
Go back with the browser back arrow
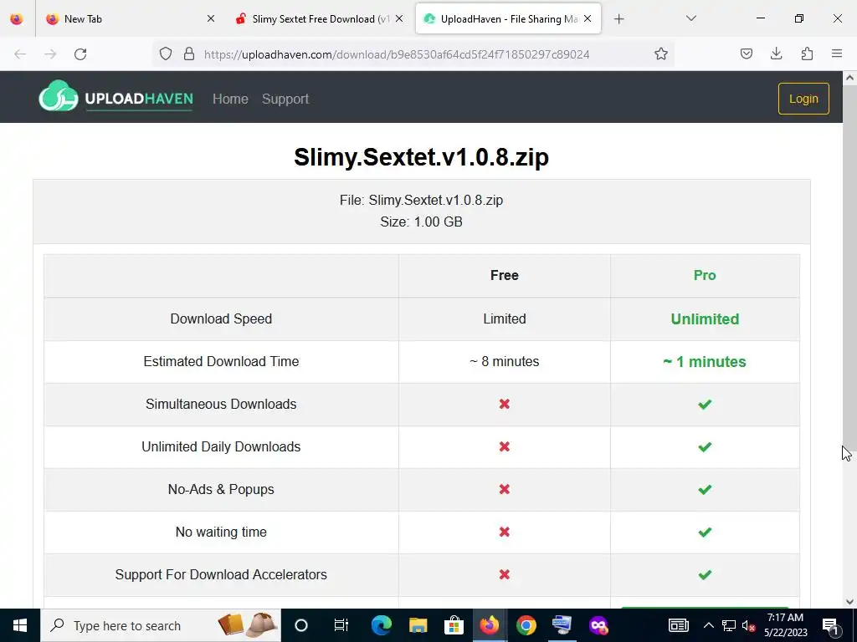coord(20,54)
